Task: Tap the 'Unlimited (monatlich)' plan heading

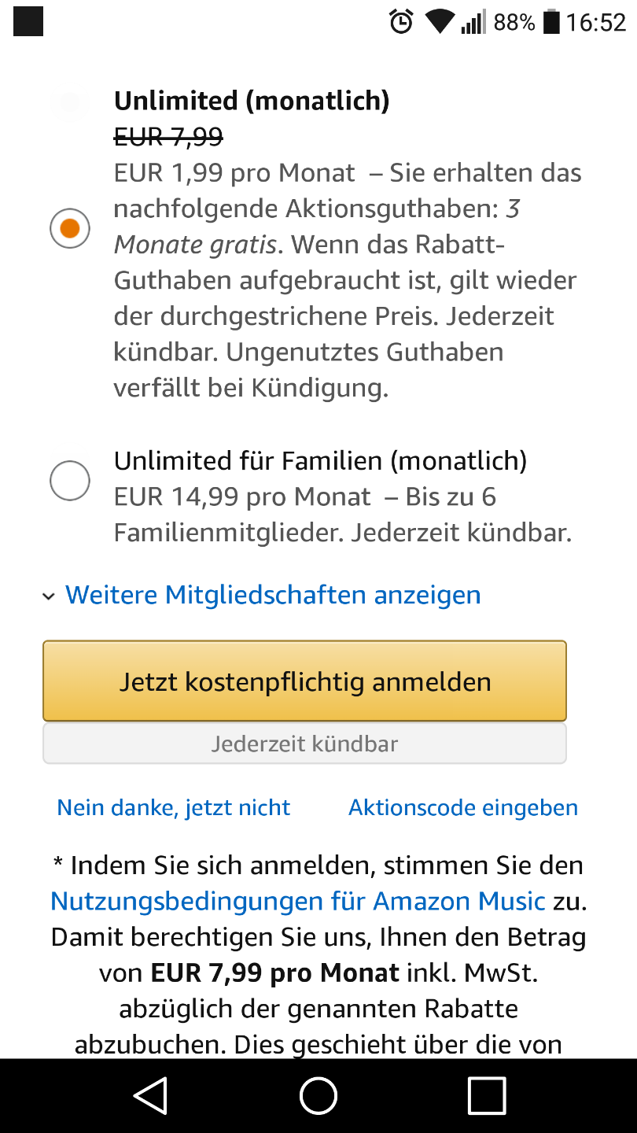Action: coord(252,101)
